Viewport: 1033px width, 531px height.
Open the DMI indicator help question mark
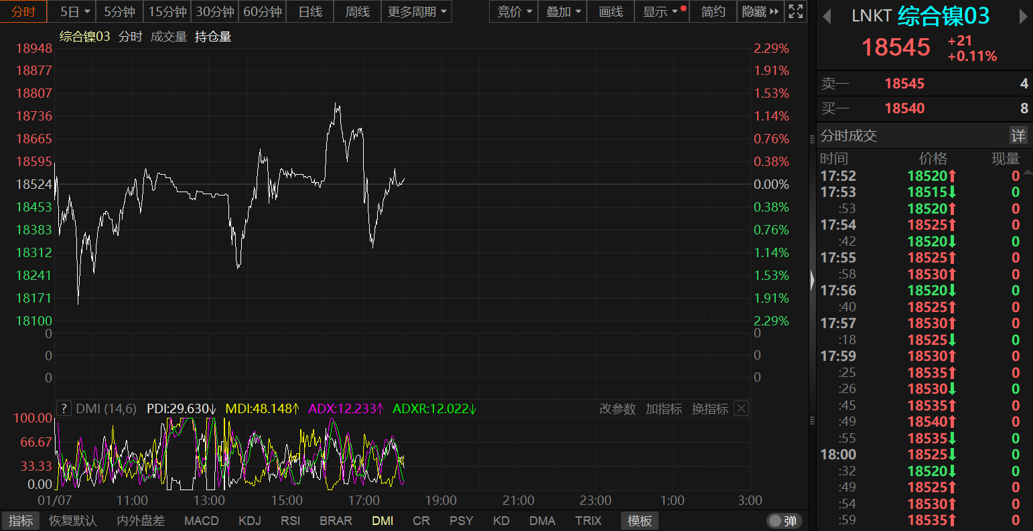coord(64,408)
